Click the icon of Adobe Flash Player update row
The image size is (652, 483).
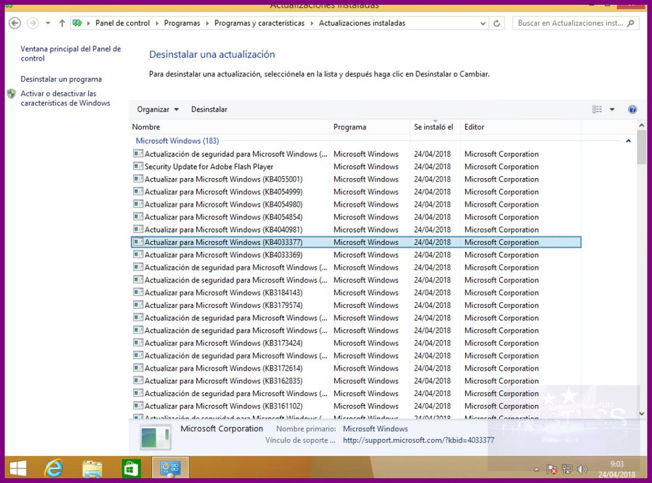click(x=139, y=166)
